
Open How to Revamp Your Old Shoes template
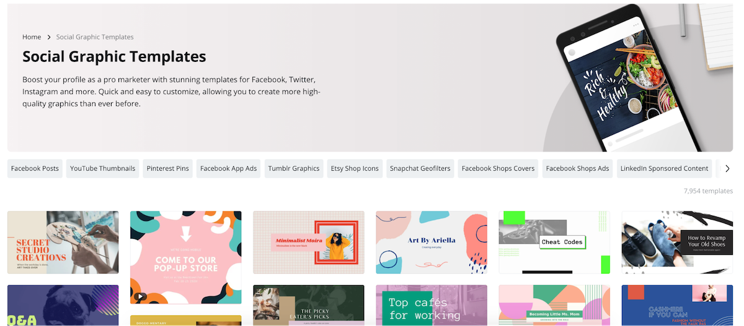[x=678, y=242]
